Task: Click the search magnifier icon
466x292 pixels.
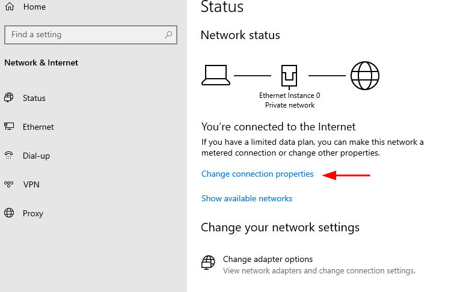Action: 168,35
